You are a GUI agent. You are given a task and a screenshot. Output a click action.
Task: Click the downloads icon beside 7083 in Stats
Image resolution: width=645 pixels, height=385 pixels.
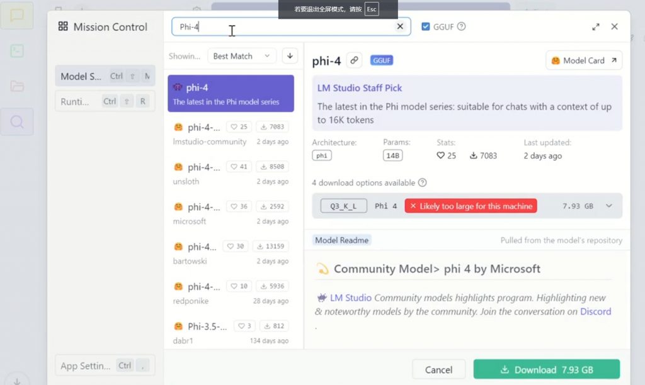click(474, 155)
